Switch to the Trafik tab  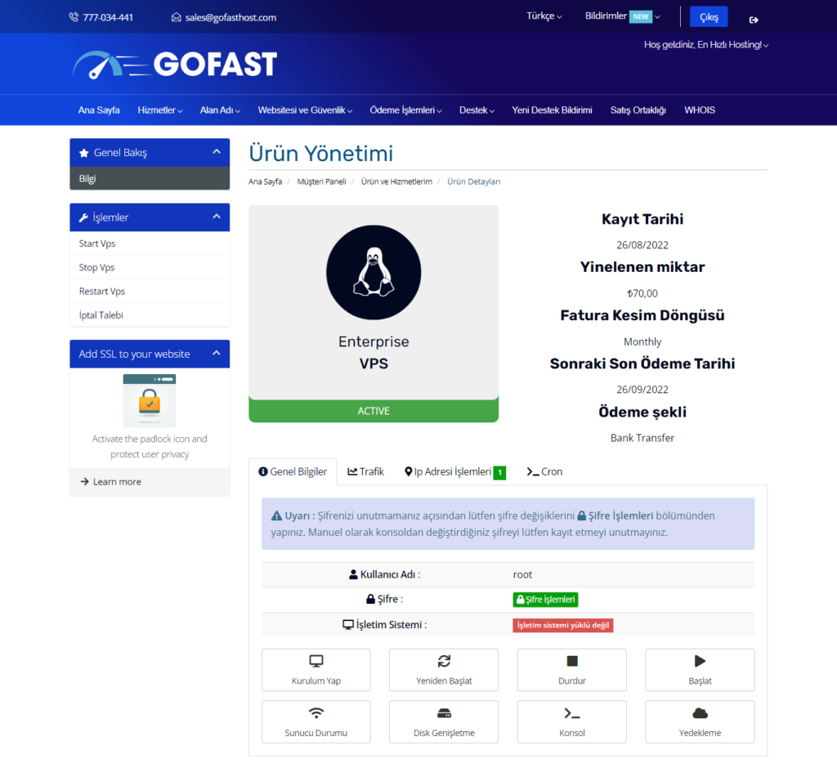[x=365, y=472]
